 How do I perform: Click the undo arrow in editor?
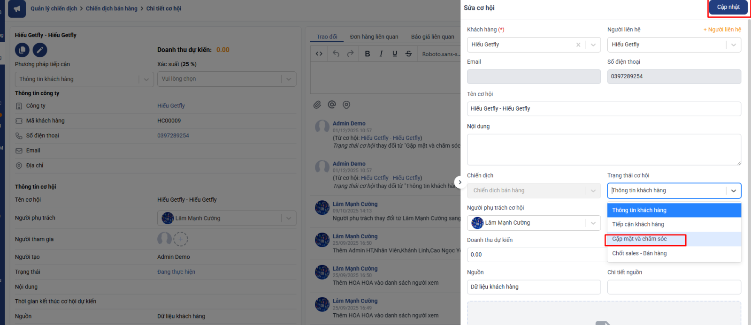pyautogui.click(x=336, y=54)
